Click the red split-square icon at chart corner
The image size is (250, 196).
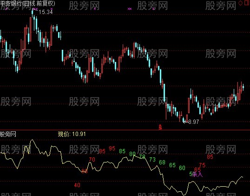pos(247,3)
